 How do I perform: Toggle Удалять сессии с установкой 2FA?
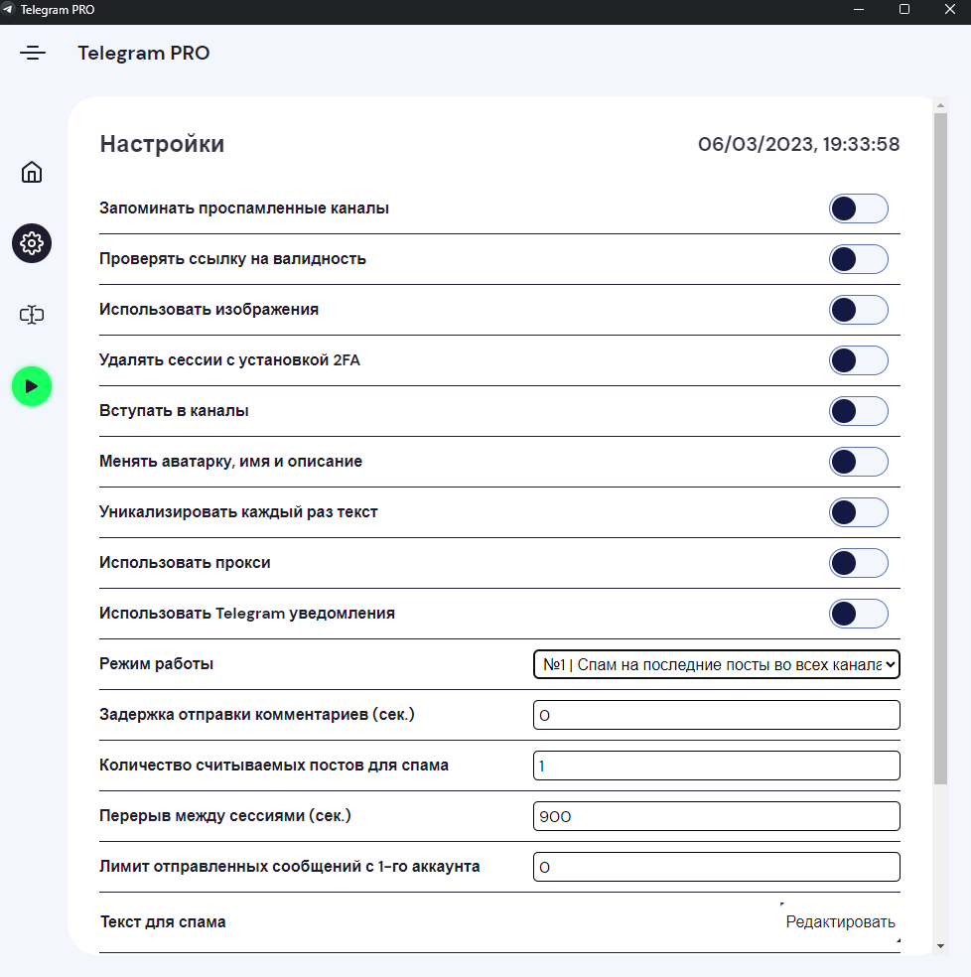pyautogui.click(x=858, y=360)
